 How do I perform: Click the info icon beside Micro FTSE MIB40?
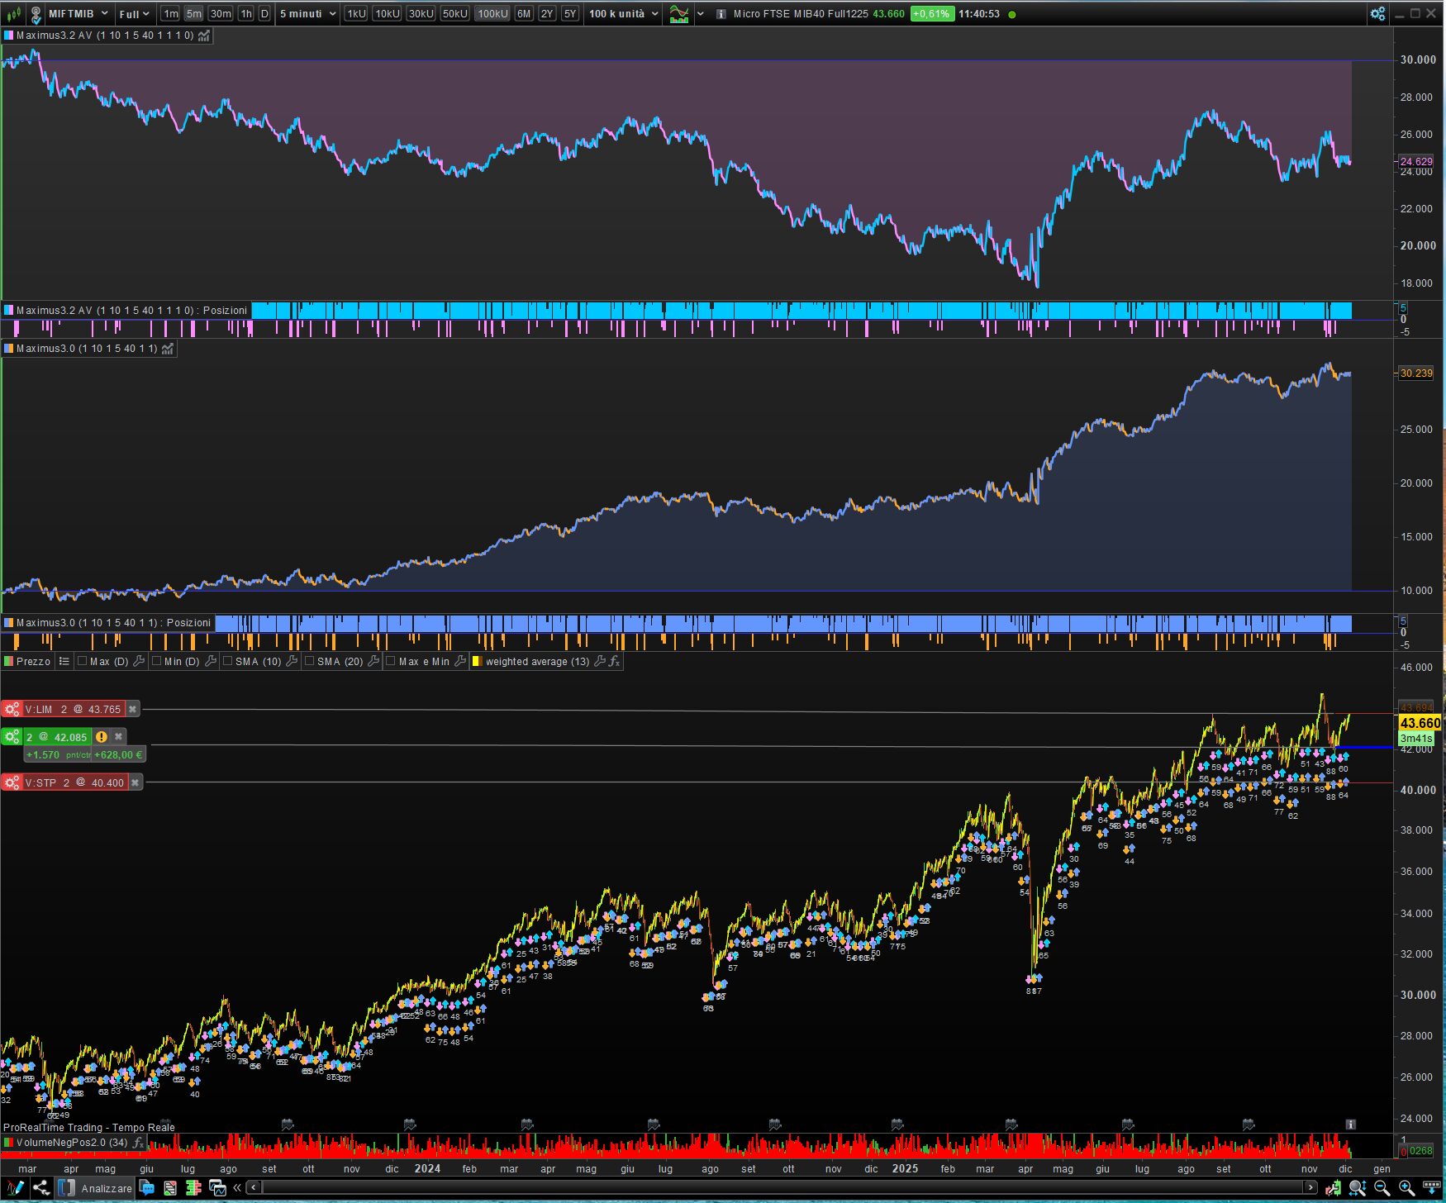(721, 14)
